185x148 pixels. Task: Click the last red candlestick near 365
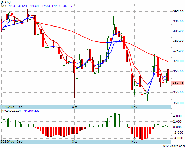point(168,75)
